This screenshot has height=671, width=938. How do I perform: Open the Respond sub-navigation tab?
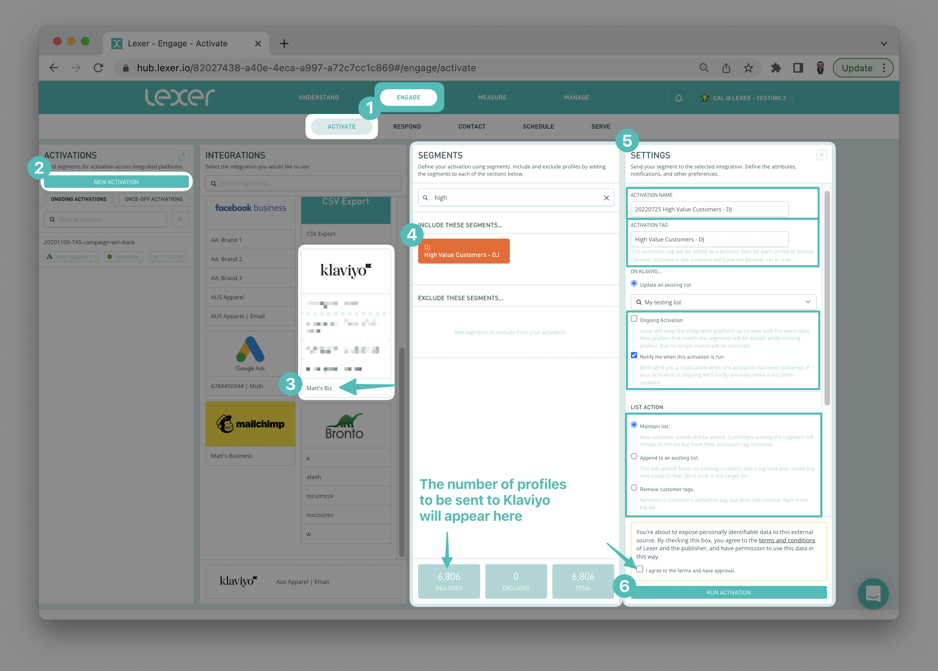pos(407,127)
